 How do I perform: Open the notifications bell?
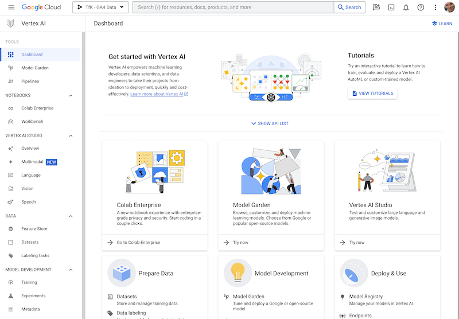[406, 7]
